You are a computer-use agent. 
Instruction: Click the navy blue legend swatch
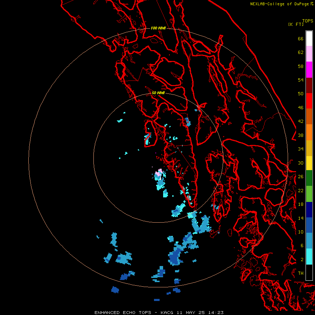[309, 210]
